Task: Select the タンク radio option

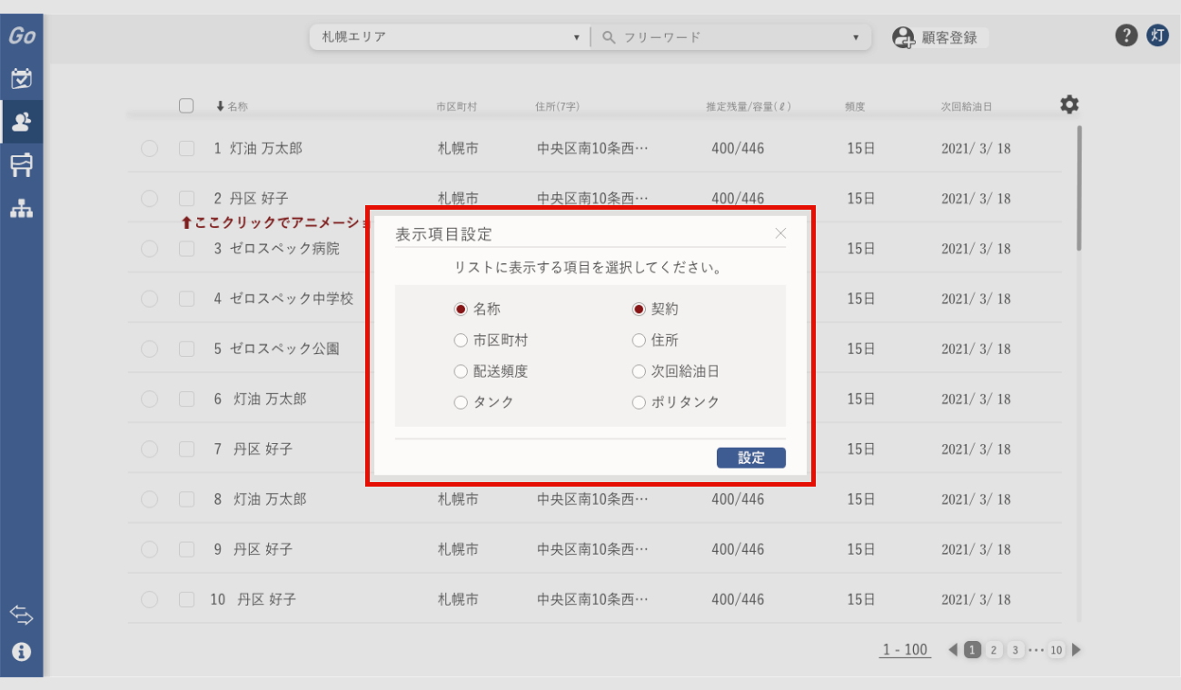Action: click(x=461, y=402)
